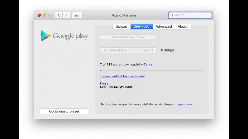The image size is (248, 139).
Task: Cancel the song download in progress
Action: click(x=148, y=64)
